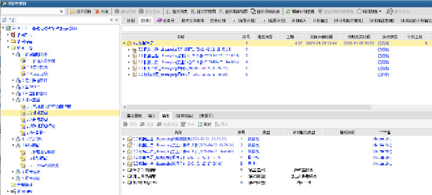Viewport: 432px width, 195px height.
Task: Click the 关闭 project toolbar button
Action: click(x=102, y=11)
